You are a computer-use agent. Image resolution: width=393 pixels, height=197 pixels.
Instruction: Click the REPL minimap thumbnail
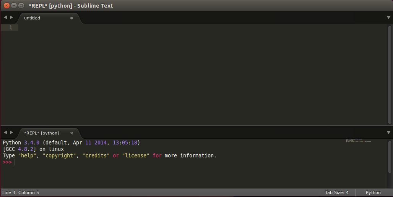pyautogui.click(x=359, y=141)
